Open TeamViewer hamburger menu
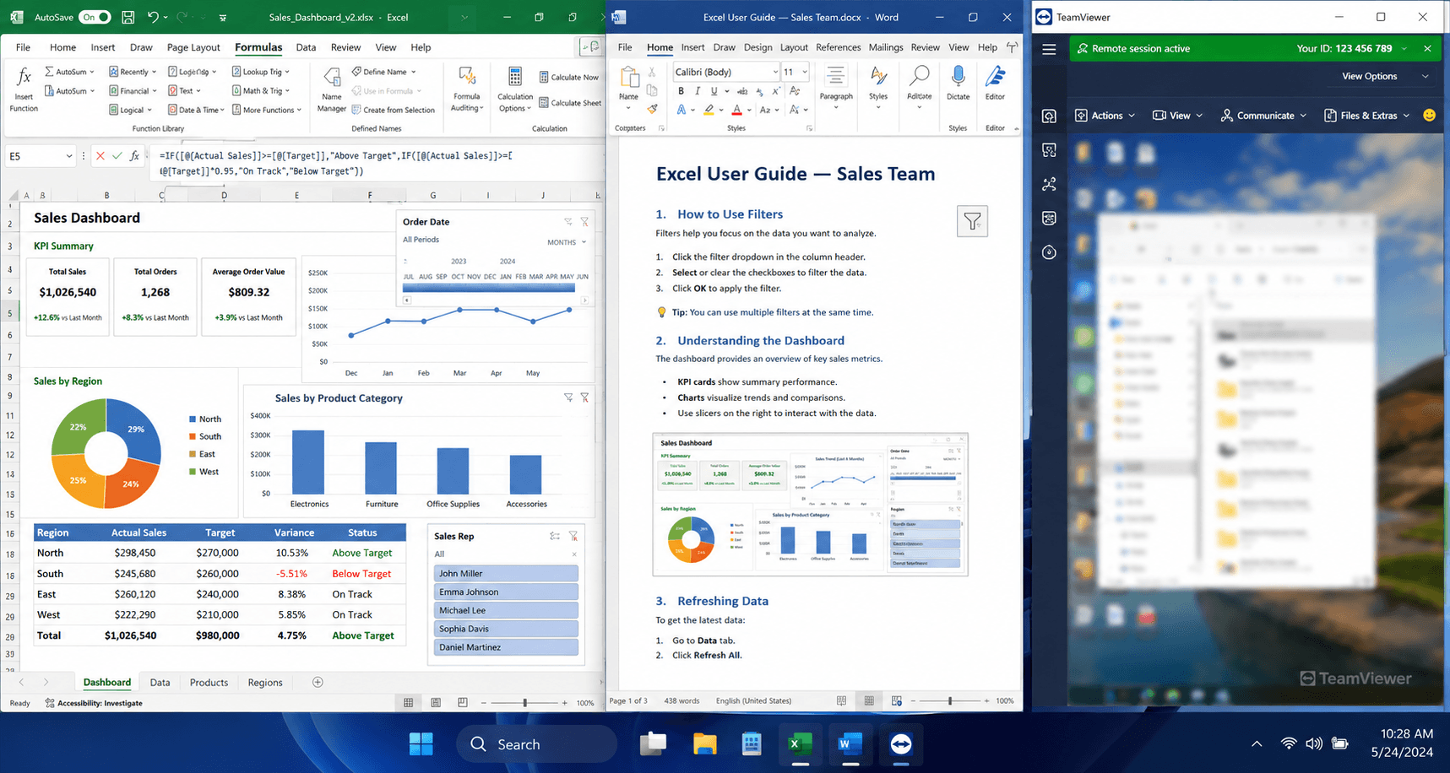1450x773 pixels. click(x=1049, y=49)
